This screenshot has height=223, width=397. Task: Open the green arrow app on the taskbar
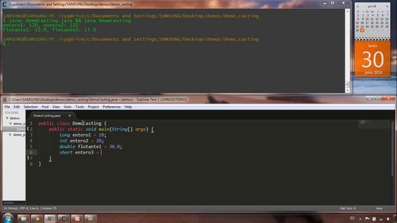91,219
